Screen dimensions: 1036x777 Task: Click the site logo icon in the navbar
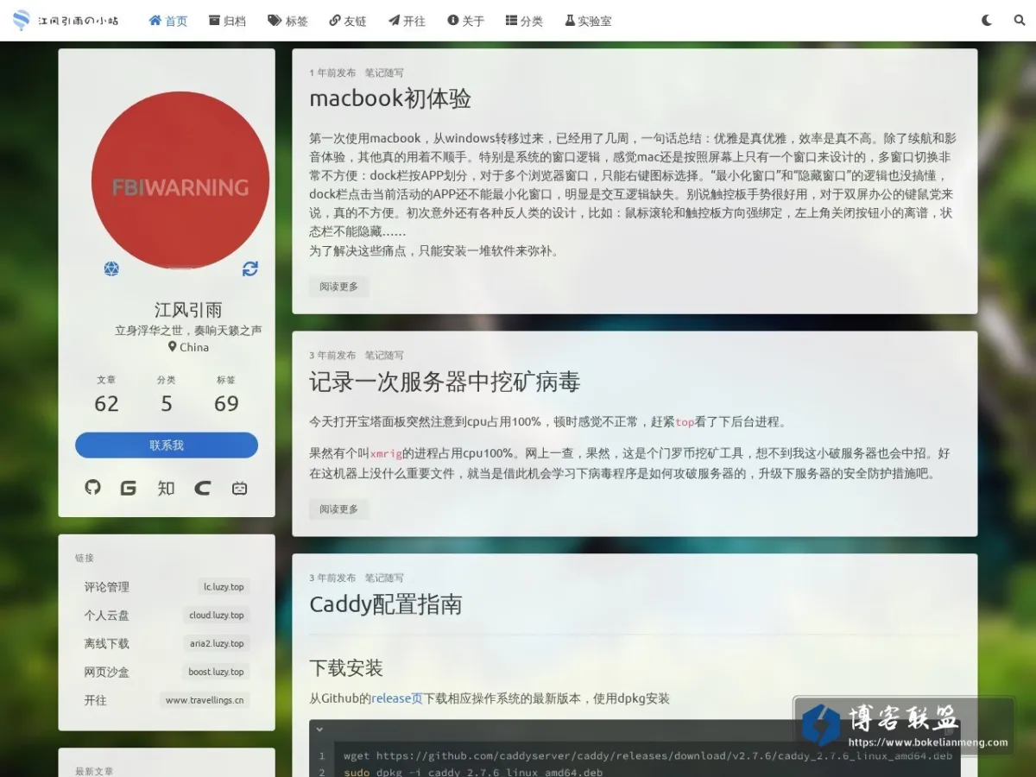(22, 20)
